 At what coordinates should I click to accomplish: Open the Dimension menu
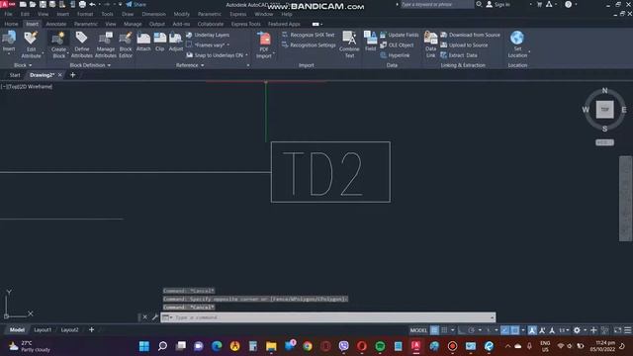[154, 14]
